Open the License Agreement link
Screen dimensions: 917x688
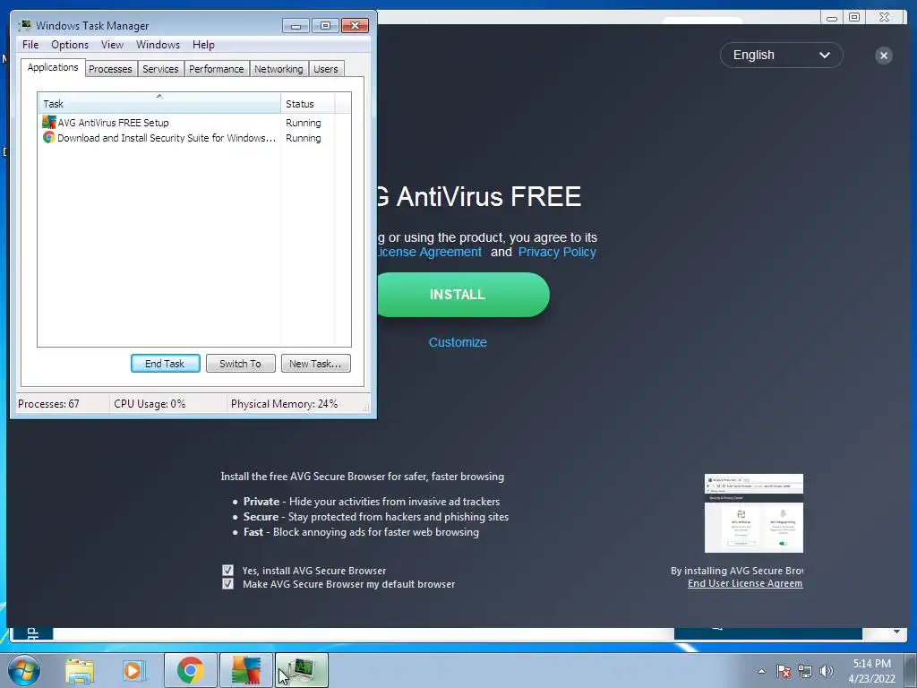(429, 252)
